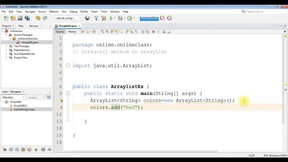Run the project with the green arrow
288x162 pixels.
pos(111,18)
